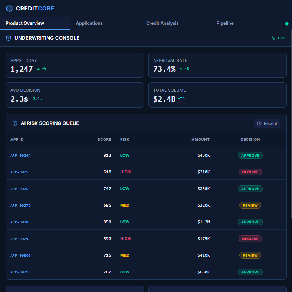Image resolution: width=292 pixels, height=292 pixels.
Task: Click the APPROVE badge for APP-9028E
Action: 250,222
